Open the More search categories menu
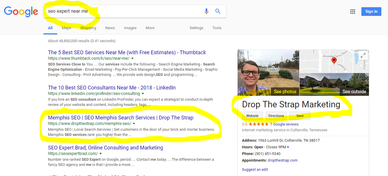The image size is (388, 176). click(150, 28)
